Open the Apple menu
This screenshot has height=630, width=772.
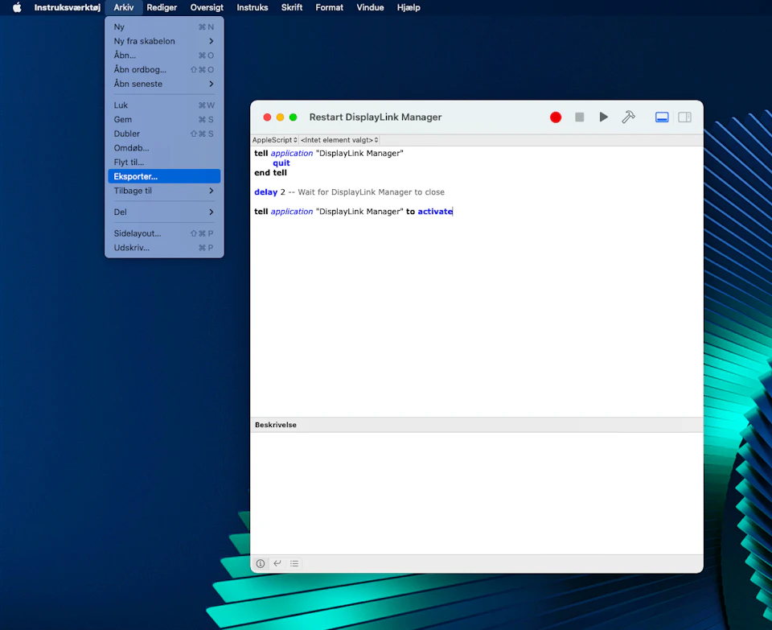(17, 7)
